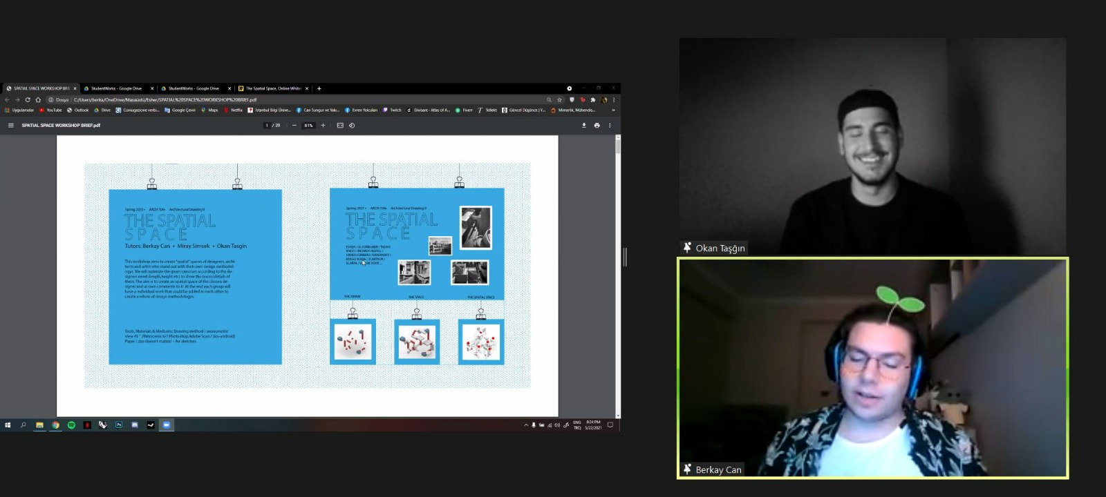Show hidden system tray icons
The image size is (1106, 497).
[526, 425]
